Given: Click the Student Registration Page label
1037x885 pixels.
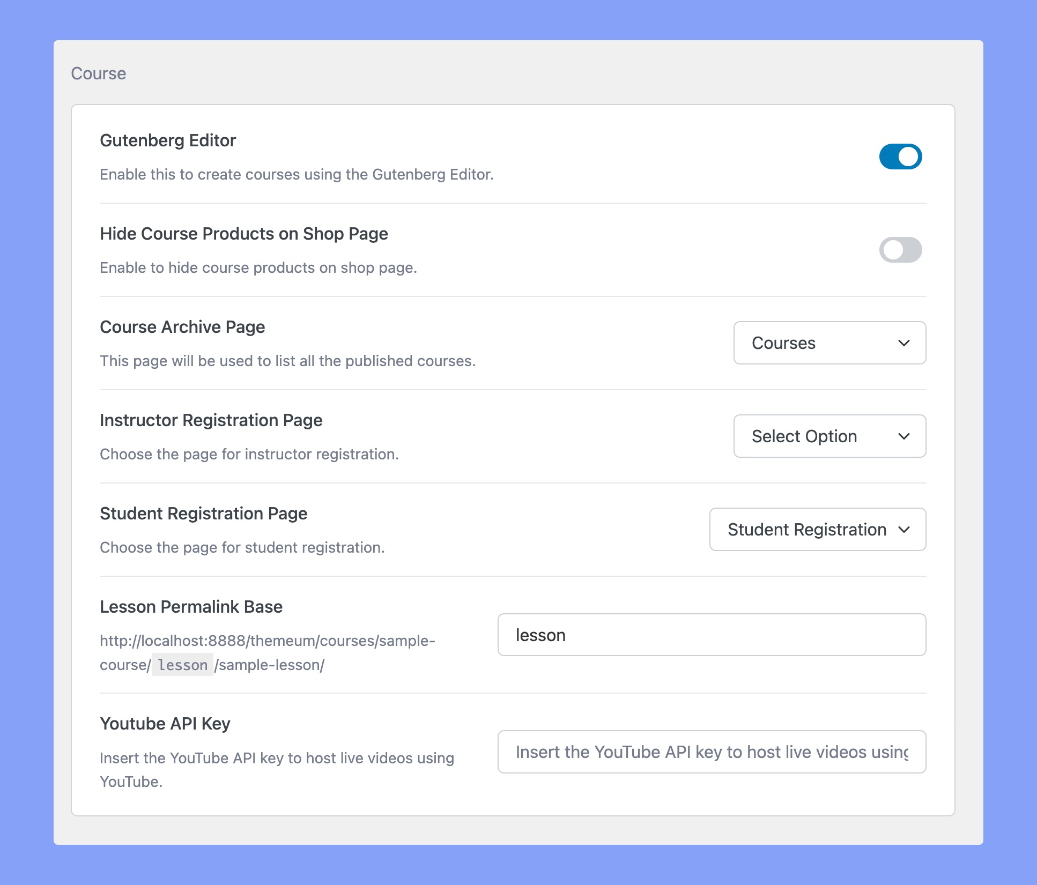Looking at the screenshot, I should [x=204, y=514].
